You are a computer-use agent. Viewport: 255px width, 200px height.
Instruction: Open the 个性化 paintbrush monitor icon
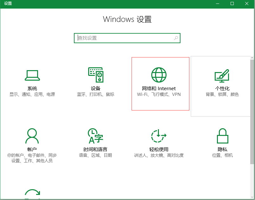point(222,76)
